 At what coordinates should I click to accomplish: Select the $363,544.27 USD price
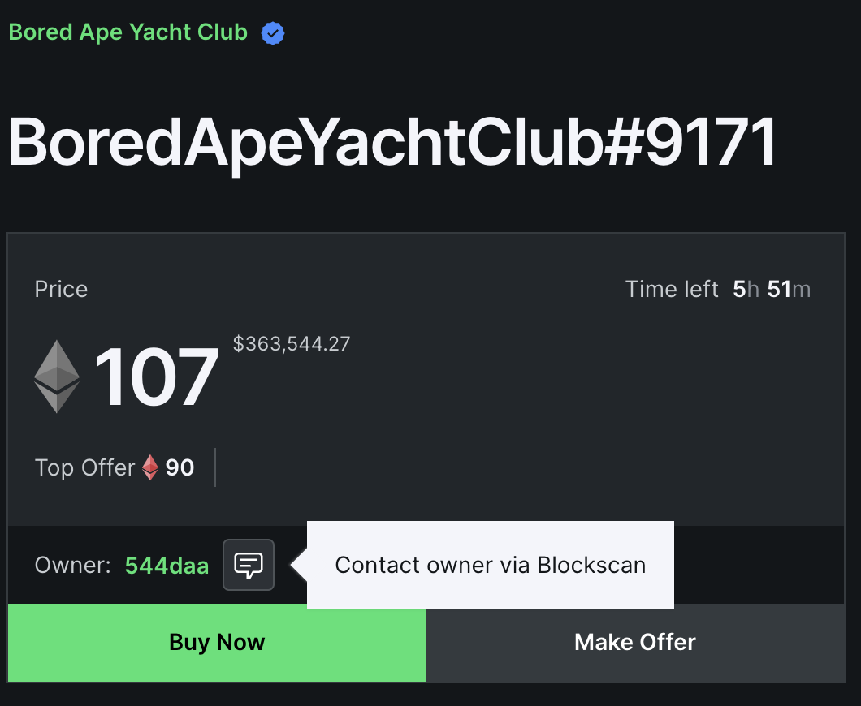click(x=291, y=343)
